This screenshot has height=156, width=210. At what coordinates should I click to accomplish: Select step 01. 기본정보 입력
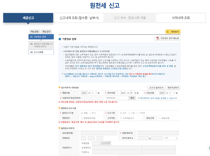tap(41, 37)
